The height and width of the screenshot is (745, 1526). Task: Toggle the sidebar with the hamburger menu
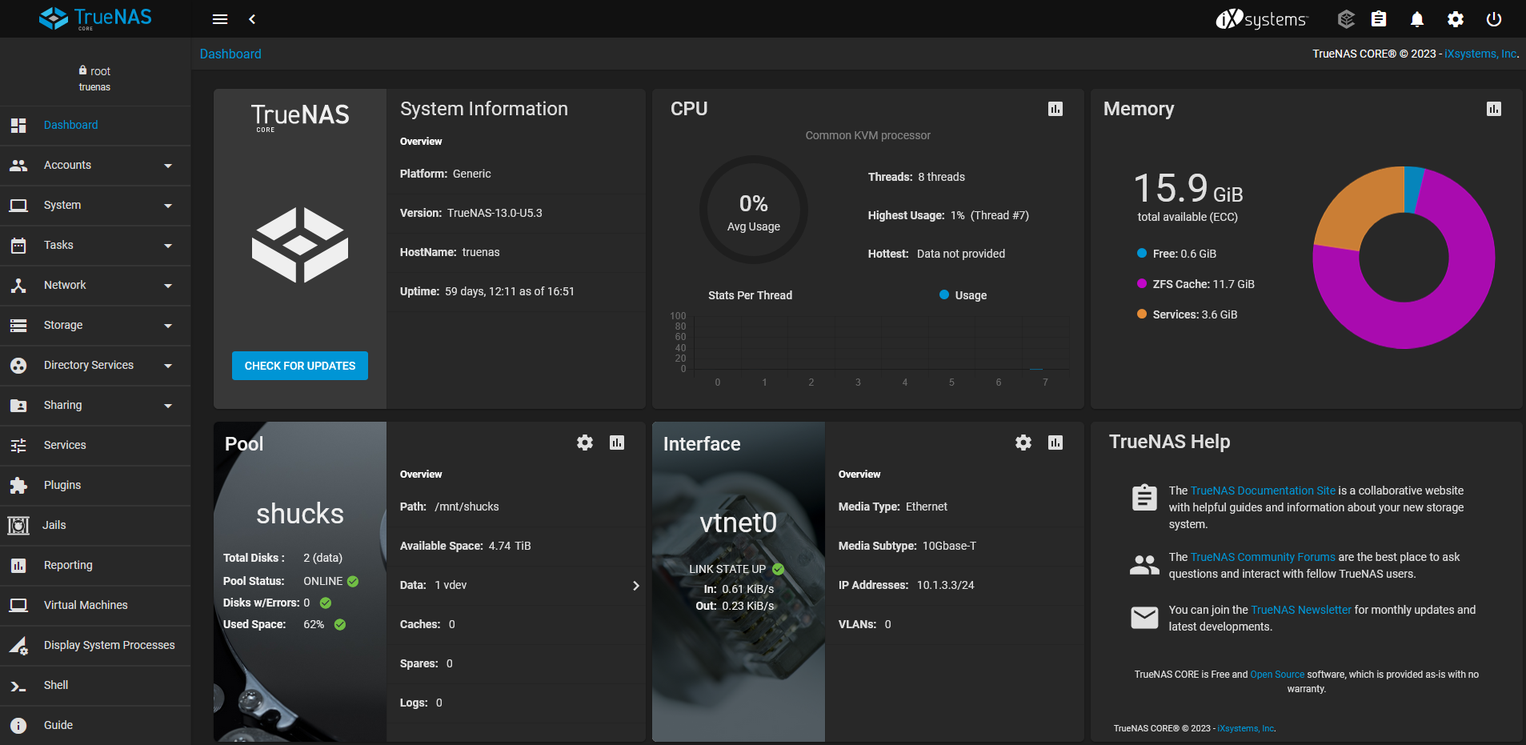click(x=220, y=18)
